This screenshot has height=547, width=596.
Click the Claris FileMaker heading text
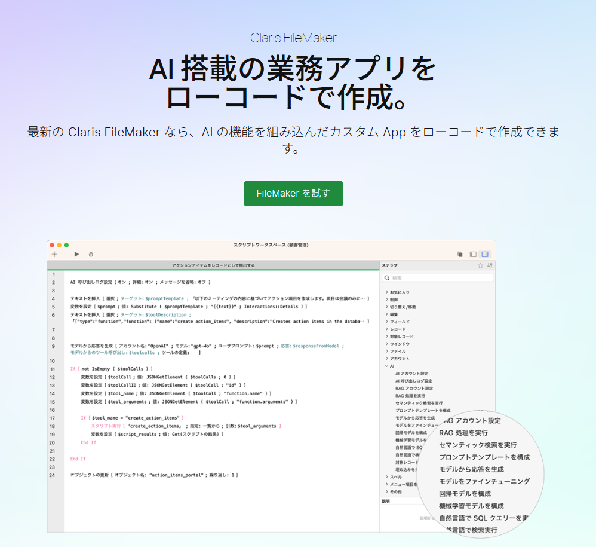point(293,38)
